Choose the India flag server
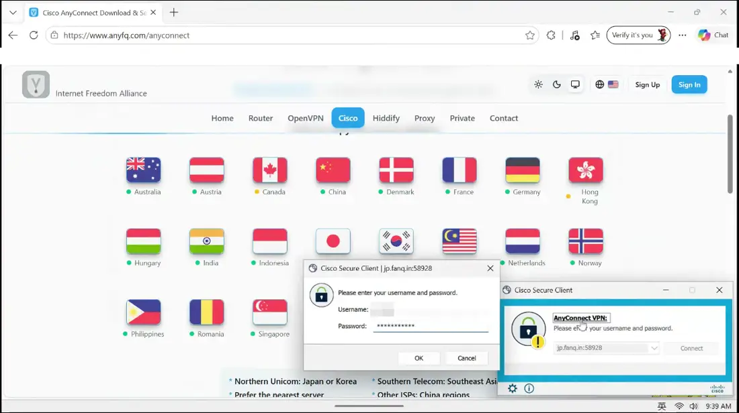The height and width of the screenshot is (413, 739). click(207, 241)
